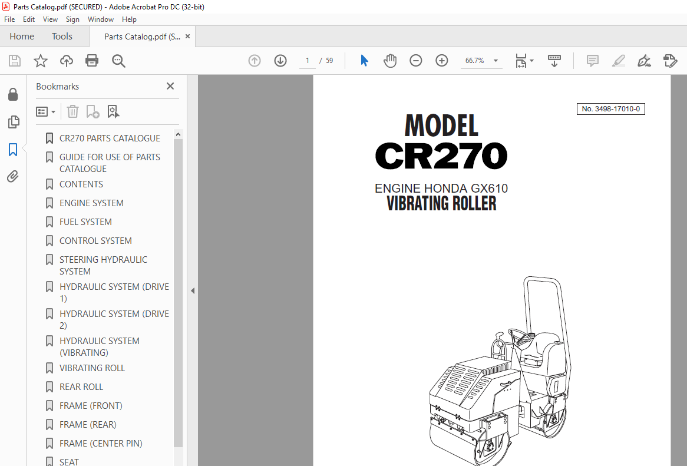Activate the Hand pan tool

tap(390, 61)
